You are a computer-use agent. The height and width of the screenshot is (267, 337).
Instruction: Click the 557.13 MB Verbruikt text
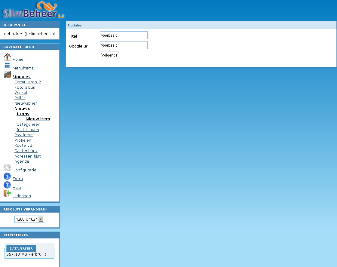coord(26,254)
